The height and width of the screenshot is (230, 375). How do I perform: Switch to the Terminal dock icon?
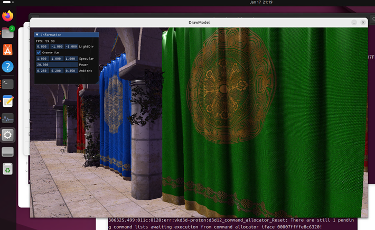8,84
